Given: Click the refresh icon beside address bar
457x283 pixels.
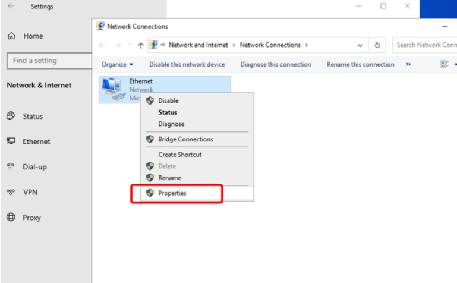Looking at the screenshot, I should (x=377, y=45).
